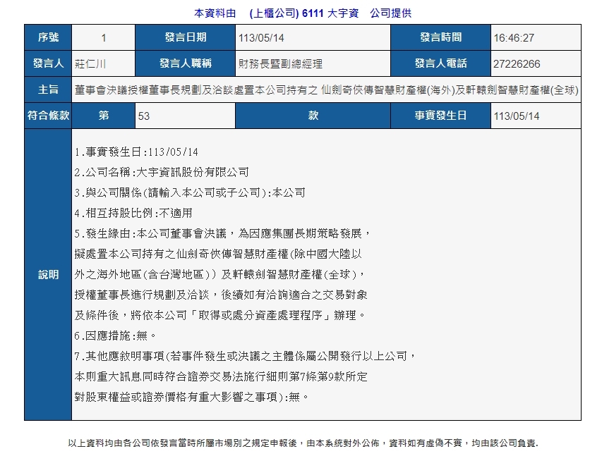Click the 發言人電話 header cell
The width and height of the screenshot is (602, 468).
point(440,63)
